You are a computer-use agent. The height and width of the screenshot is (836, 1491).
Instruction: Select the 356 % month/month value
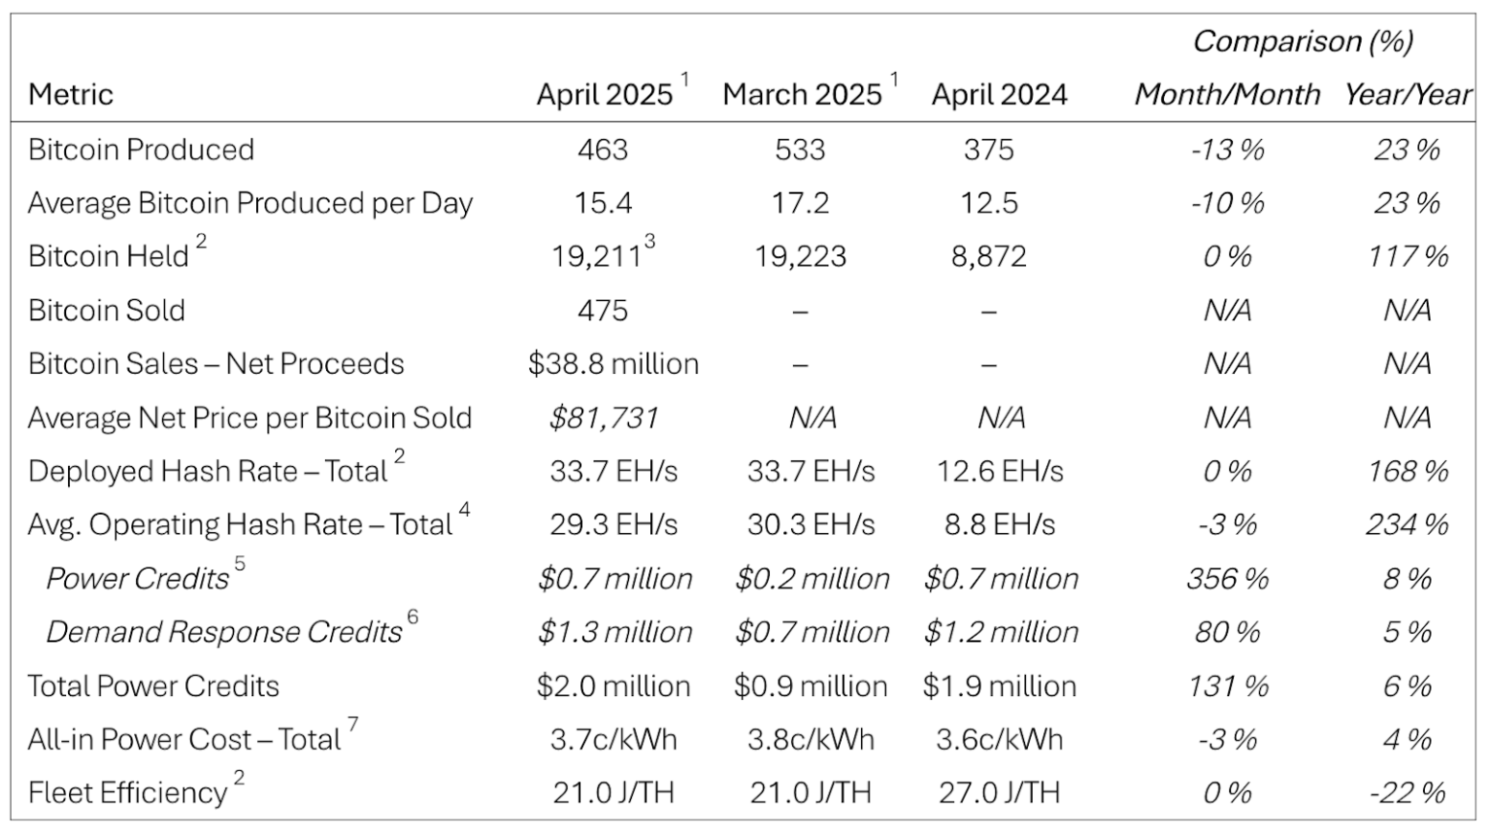coord(1227,579)
